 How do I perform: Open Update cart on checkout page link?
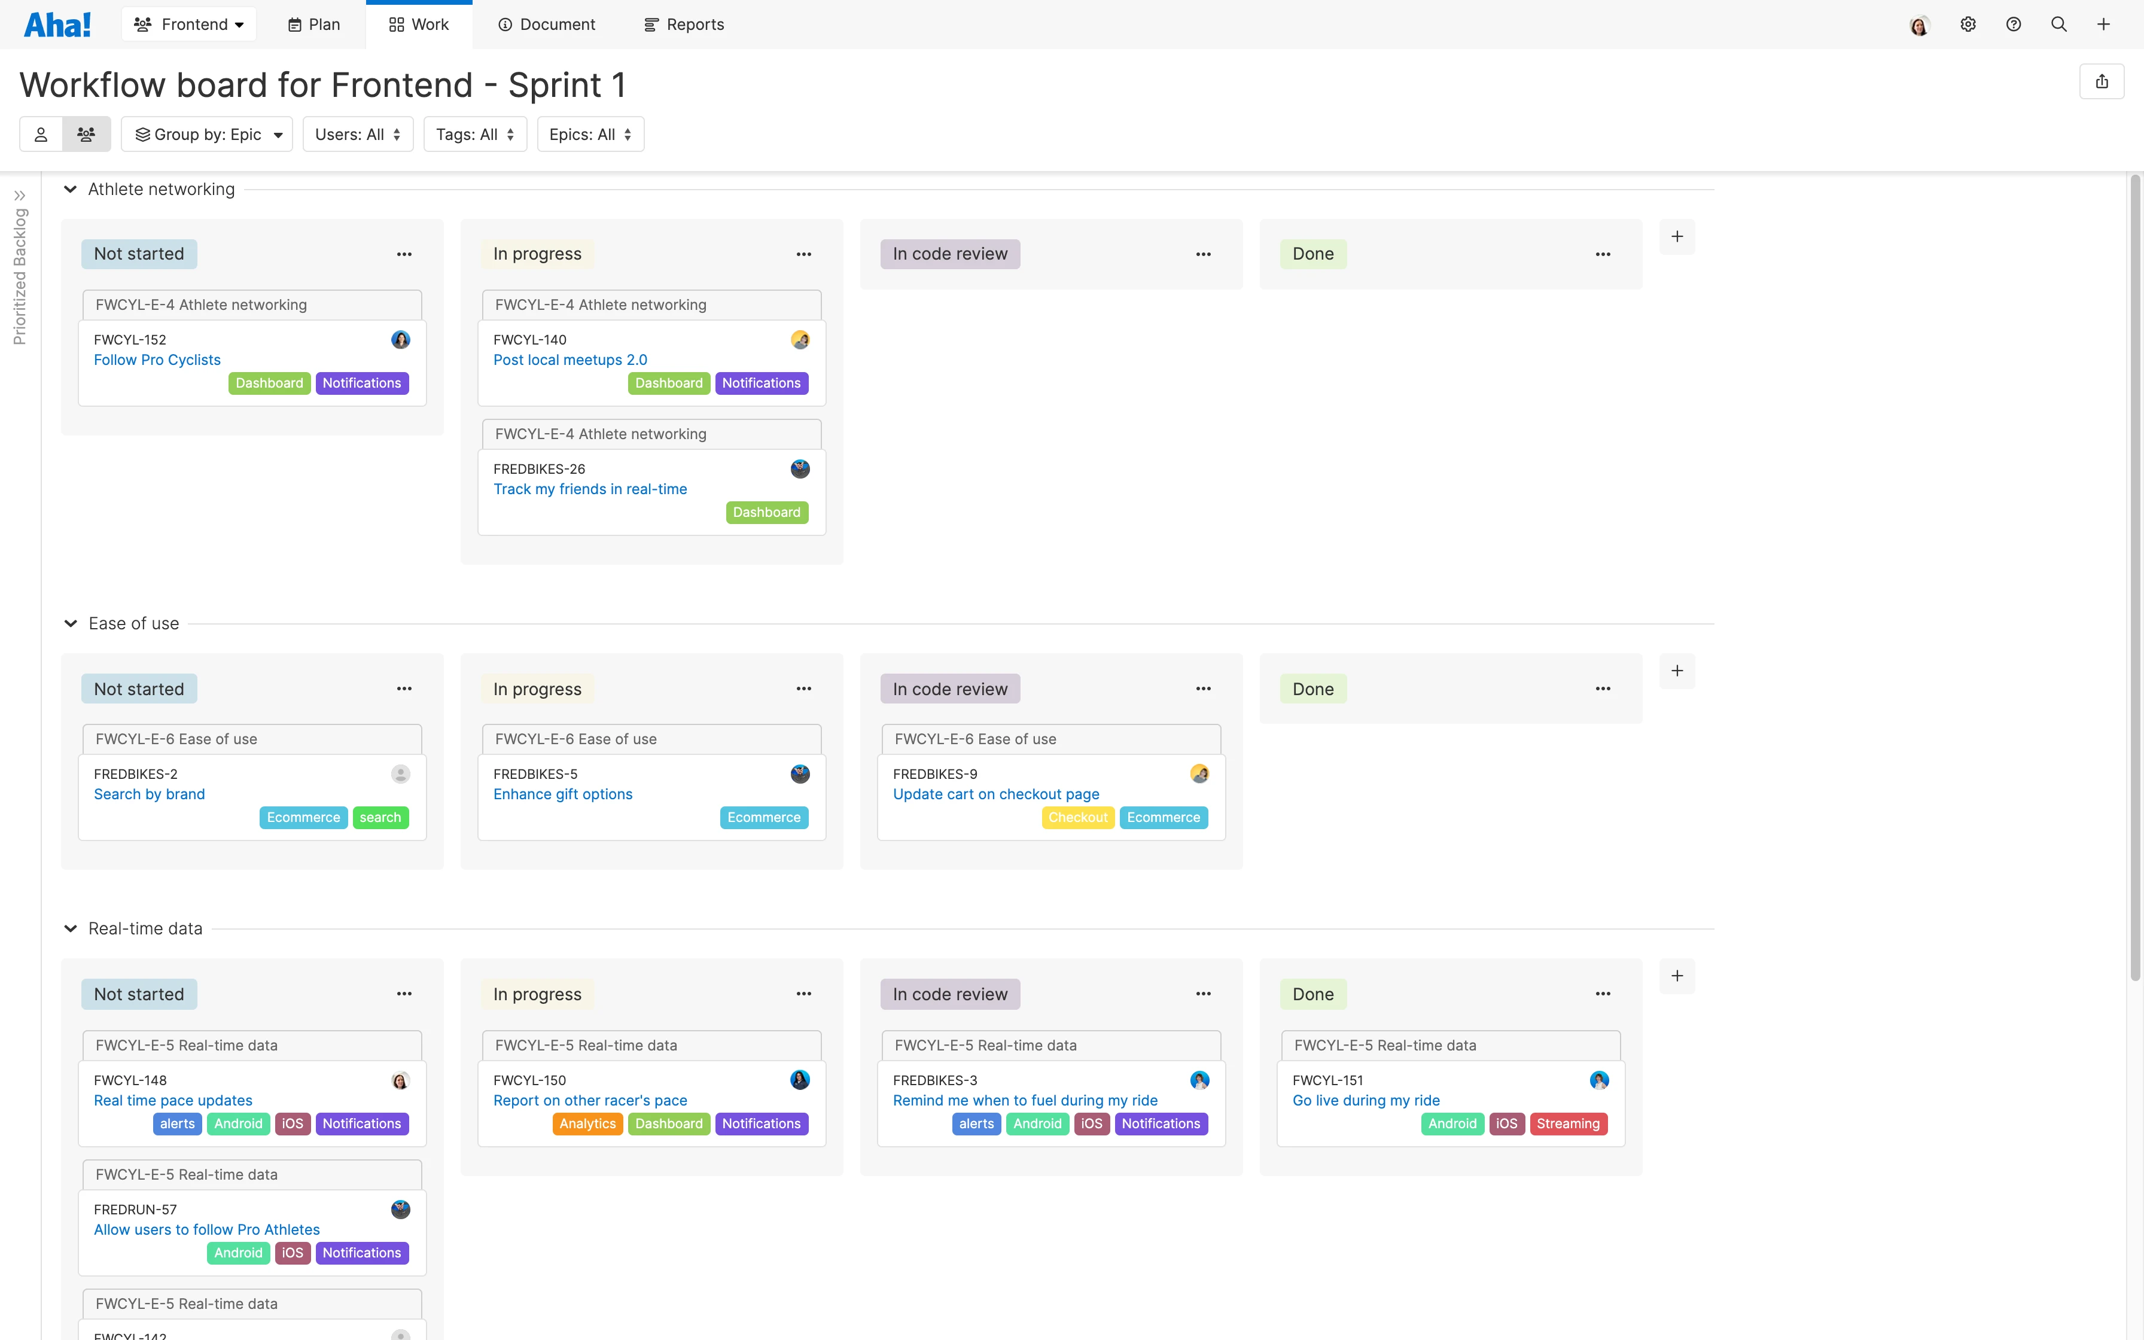(996, 794)
